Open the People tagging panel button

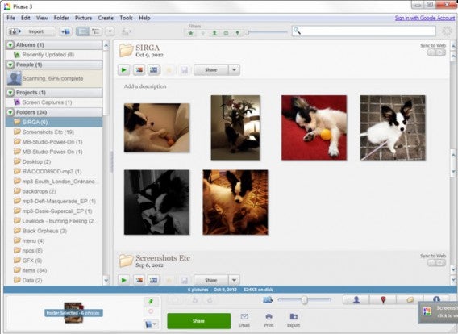(x=356, y=299)
